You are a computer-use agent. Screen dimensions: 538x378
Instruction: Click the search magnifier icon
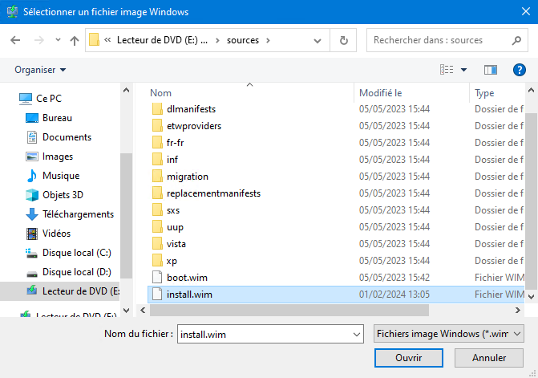pyautogui.click(x=516, y=40)
